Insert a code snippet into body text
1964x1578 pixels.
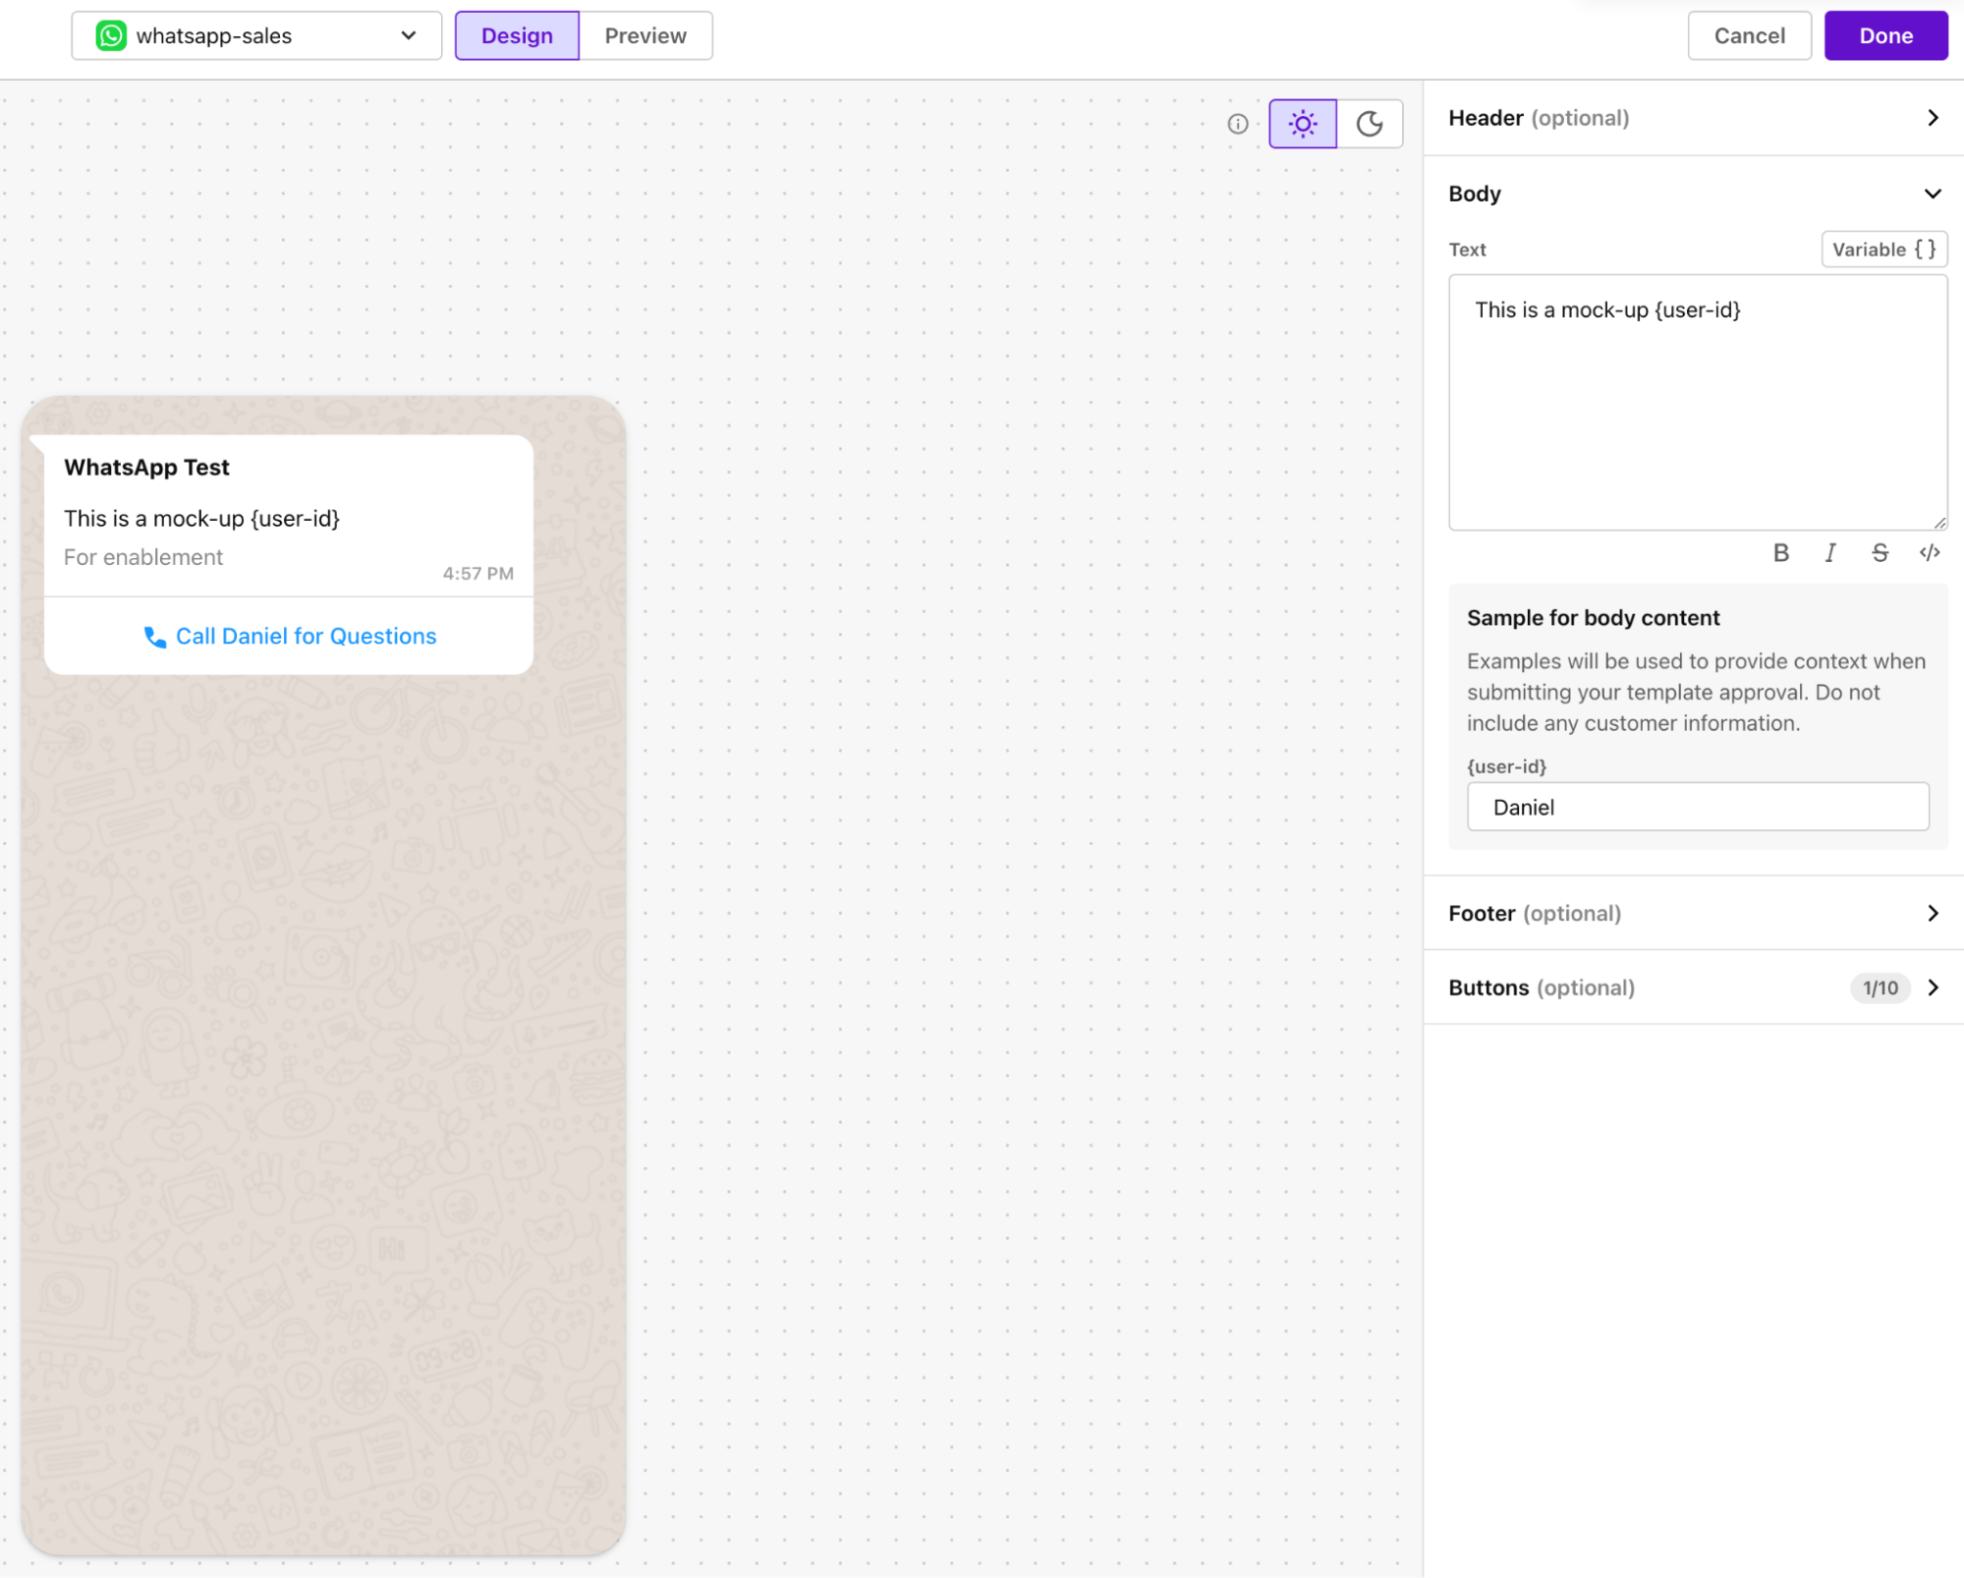pyautogui.click(x=1929, y=552)
